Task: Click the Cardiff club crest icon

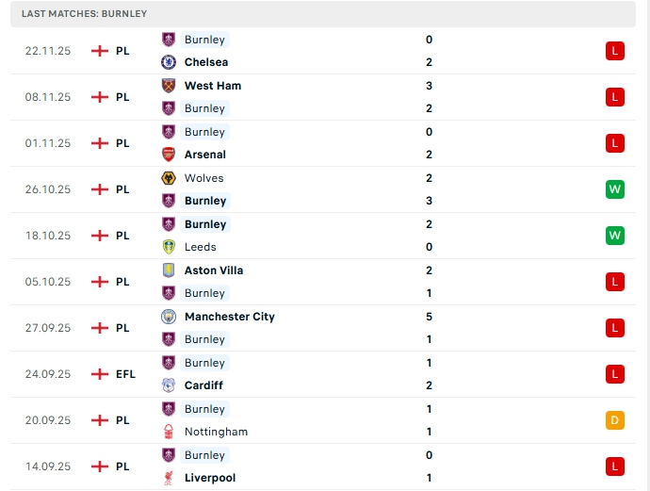Action: pos(169,385)
